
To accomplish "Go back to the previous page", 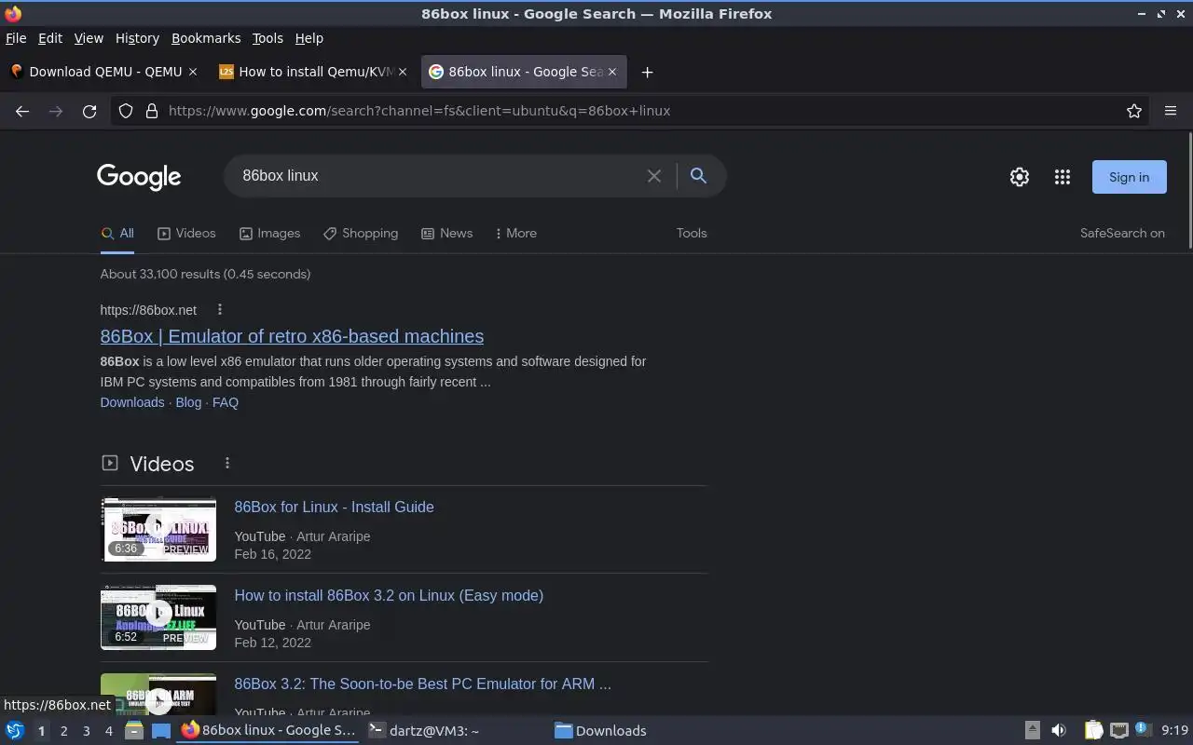I will click(x=22, y=111).
